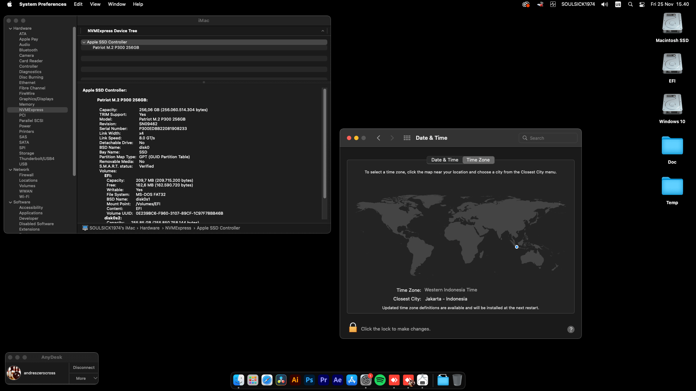Open the Macintosh SSD desktop drive
This screenshot has width=696, height=391.
(x=672, y=28)
